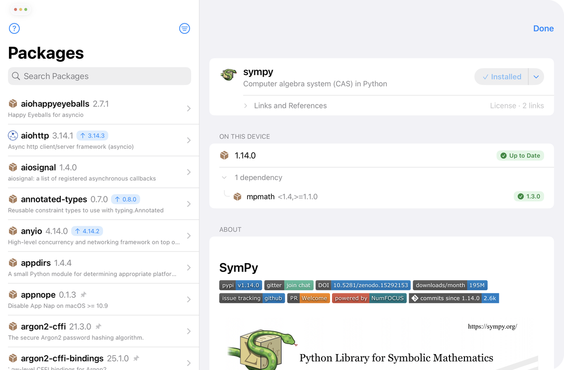Click the mpmath dependency box icon
This screenshot has height=370, width=564.
coord(237,196)
